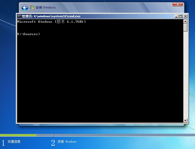Viewport: 195px width, 149px height.
Task: Select the step 2 安装 Windows label
Action: (x=67, y=142)
